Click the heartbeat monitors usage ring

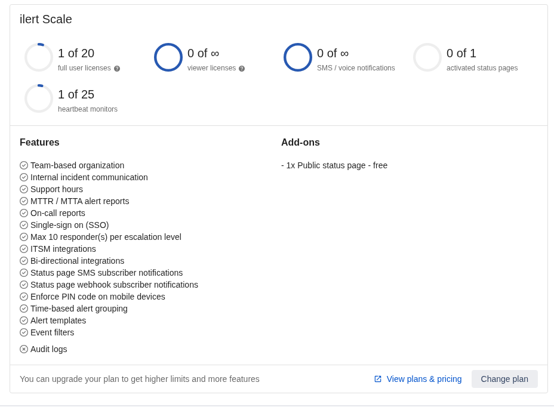click(39, 98)
